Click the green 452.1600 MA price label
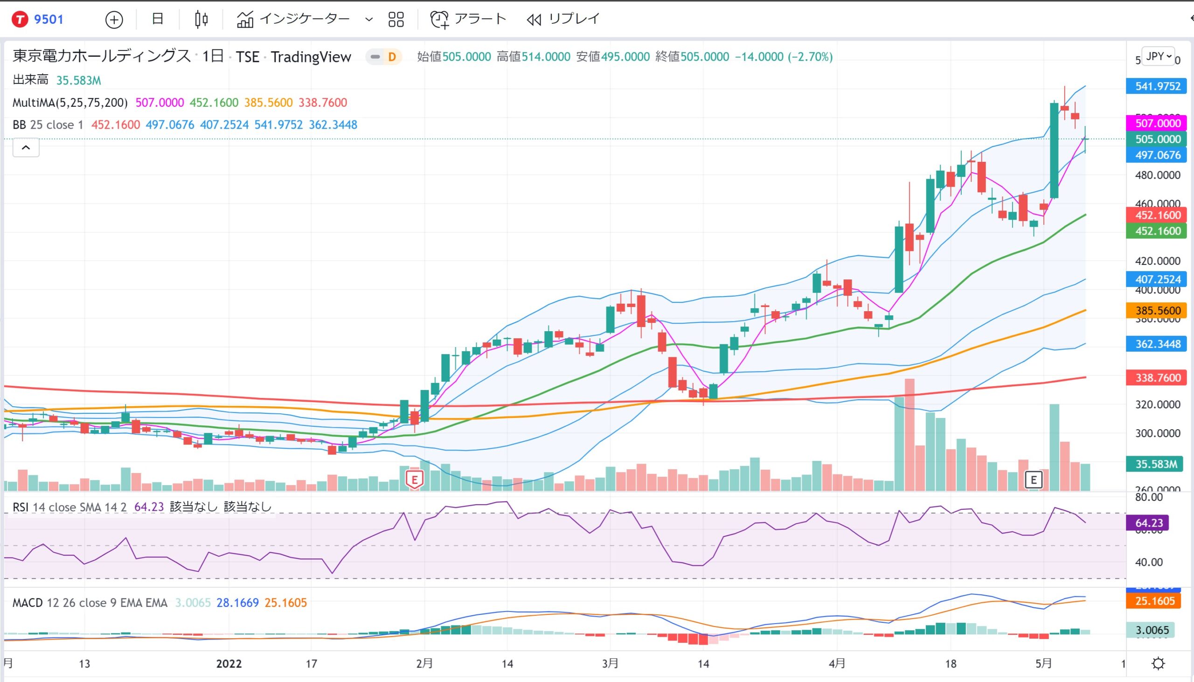 point(1157,231)
